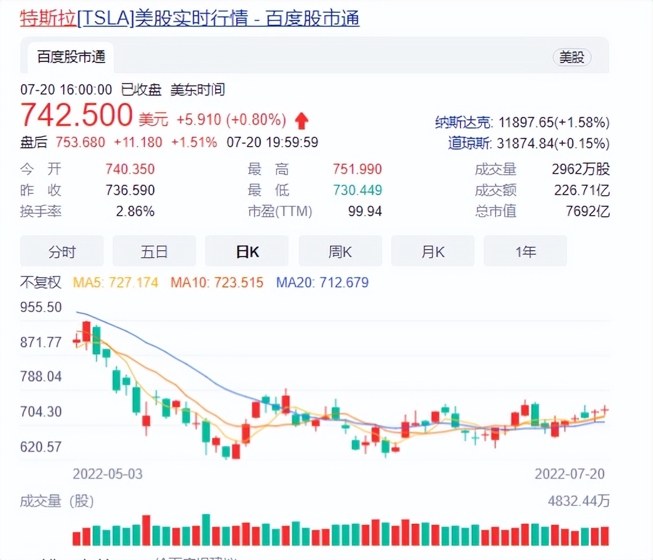653x560 pixels.
Task: Click the tallest red volume bar near the chart start
Action: [x=146, y=530]
